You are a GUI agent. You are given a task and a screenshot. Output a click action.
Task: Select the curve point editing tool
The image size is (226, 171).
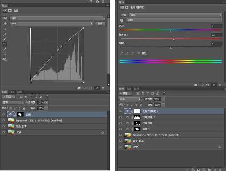pyautogui.click(x=5, y=44)
